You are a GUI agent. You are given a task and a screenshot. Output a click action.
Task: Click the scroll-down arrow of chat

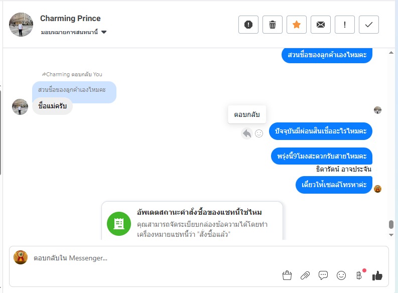(391, 235)
